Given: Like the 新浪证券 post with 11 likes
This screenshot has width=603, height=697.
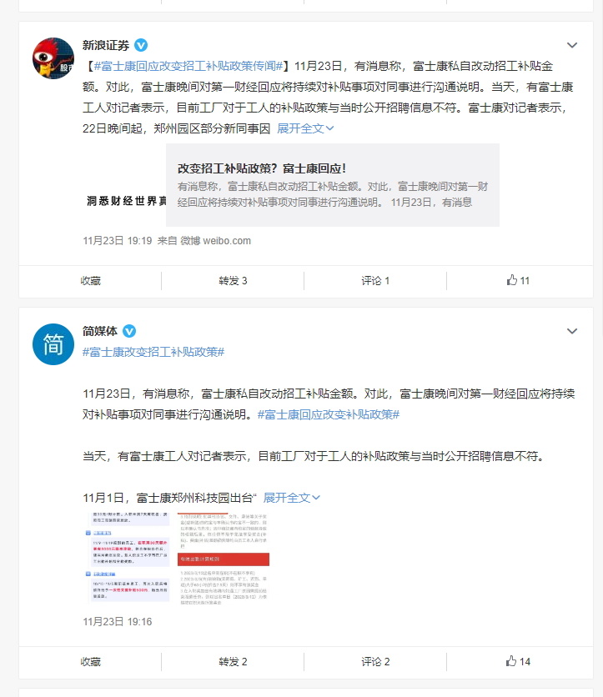Looking at the screenshot, I should (518, 280).
